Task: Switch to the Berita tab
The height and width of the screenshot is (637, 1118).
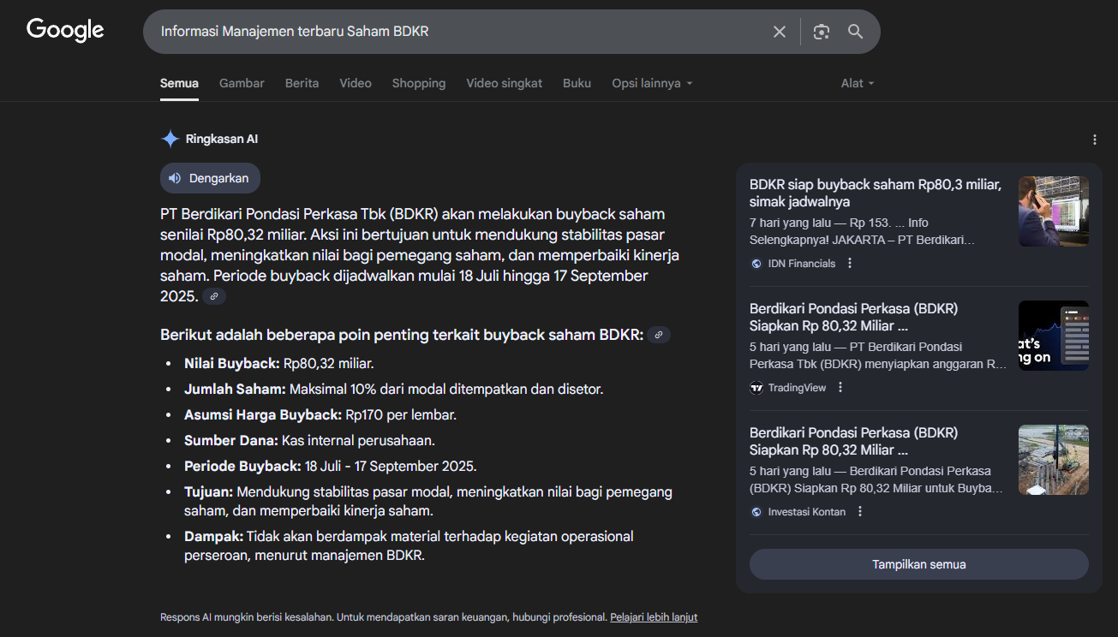Action: [x=302, y=83]
